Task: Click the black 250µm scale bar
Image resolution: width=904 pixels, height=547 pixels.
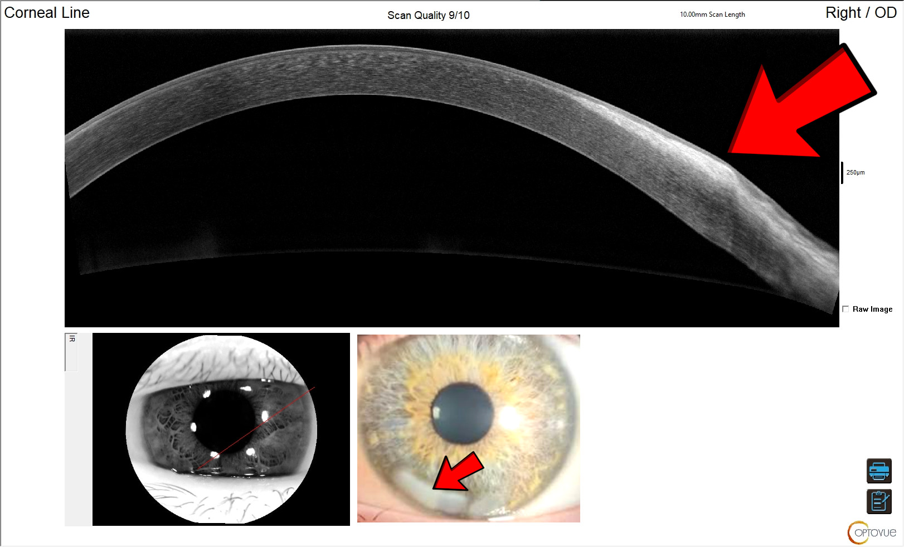Action: (x=842, y=173)
